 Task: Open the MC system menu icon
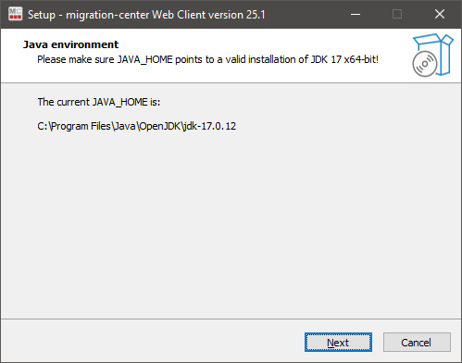click(x=15, y=14)
